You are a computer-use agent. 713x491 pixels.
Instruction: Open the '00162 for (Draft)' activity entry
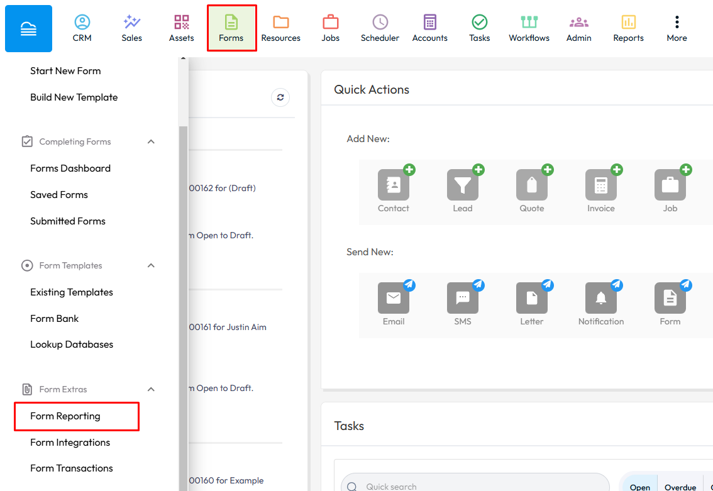pyautogui.click(x=223, y=188)
